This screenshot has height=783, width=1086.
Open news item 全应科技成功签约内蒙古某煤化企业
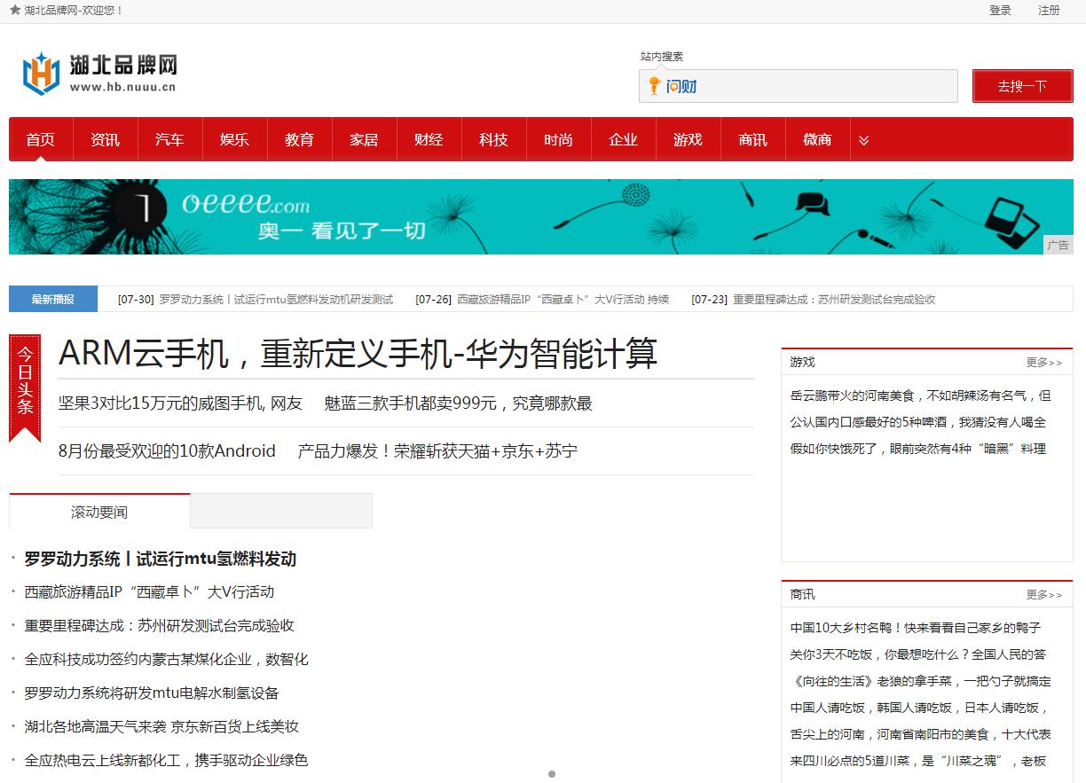[166, 660]
